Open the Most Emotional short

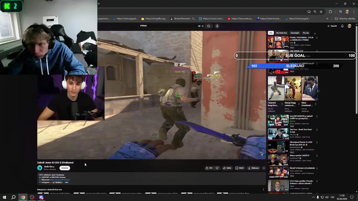pyautogui.click(x=310, y=88)
